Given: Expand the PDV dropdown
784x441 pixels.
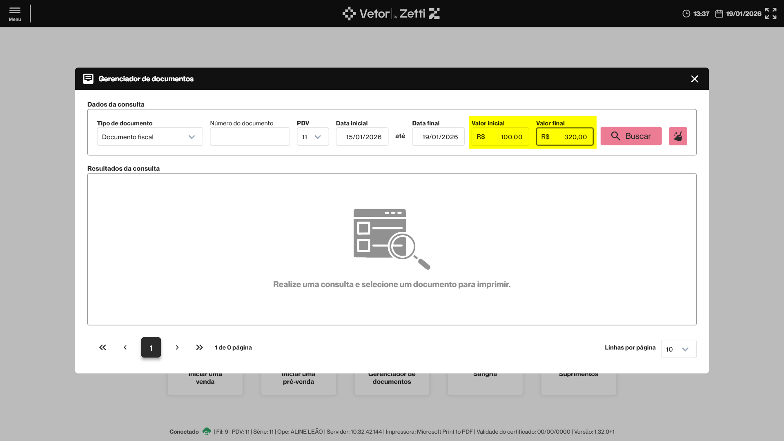Looking at the screenshot, I should coord(313,137).
